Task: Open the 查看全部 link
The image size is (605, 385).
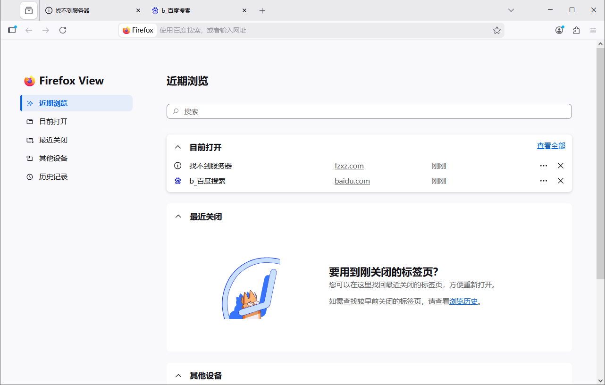Action: (551, 145)
